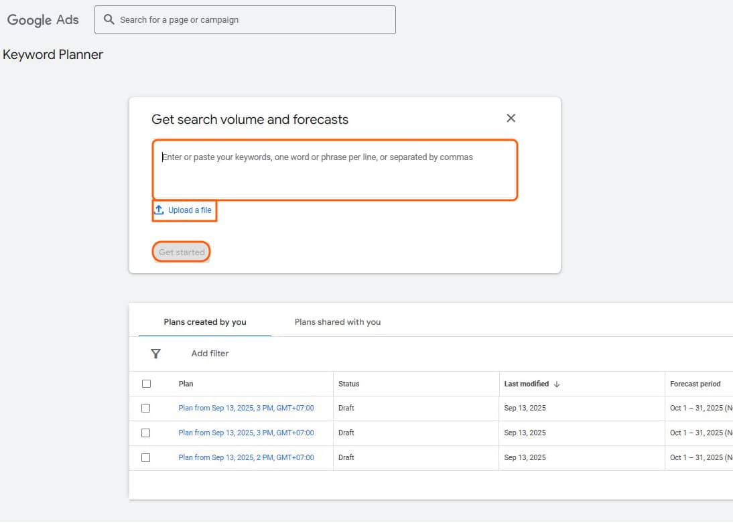
Task: Click the Upload a file link
Action: (x=189, y=210)
